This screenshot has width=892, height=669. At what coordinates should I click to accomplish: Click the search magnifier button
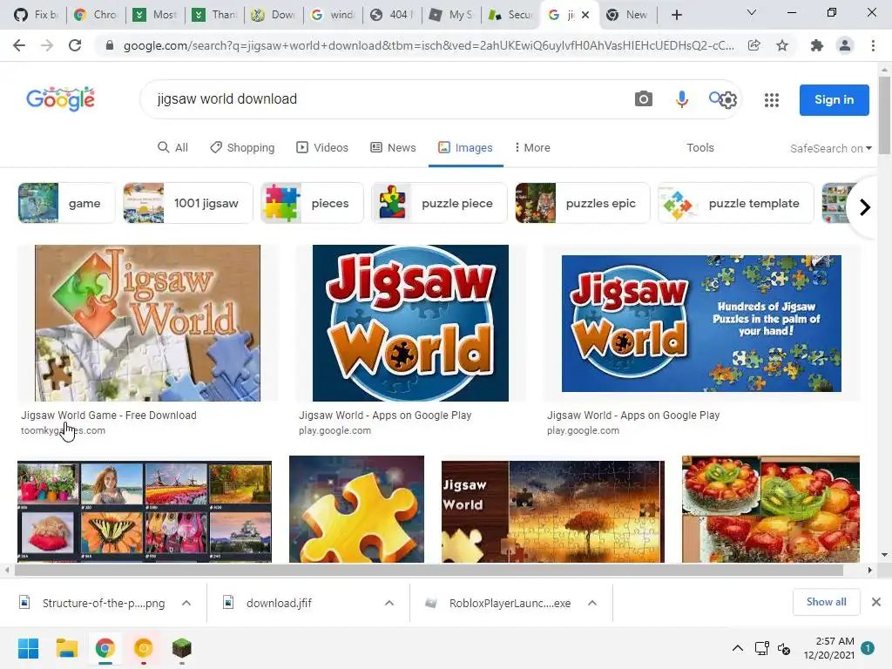714,98
